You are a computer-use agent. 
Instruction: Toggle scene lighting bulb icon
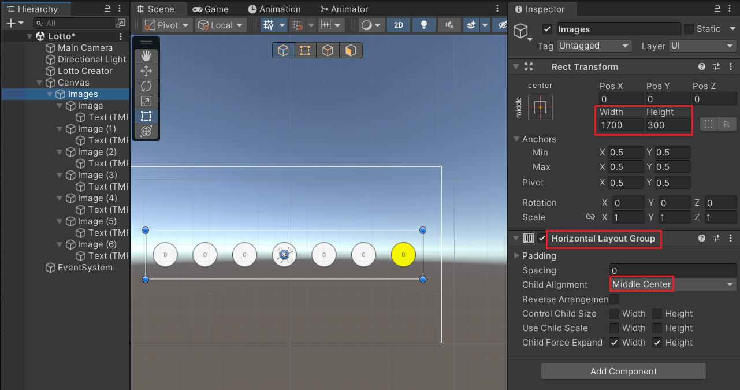424,25
